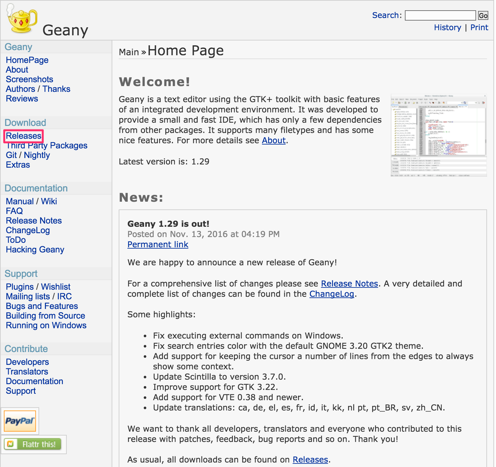Open the FAQ documentation link
Viewport: 496px width, 467px height.
pos(14,211)
